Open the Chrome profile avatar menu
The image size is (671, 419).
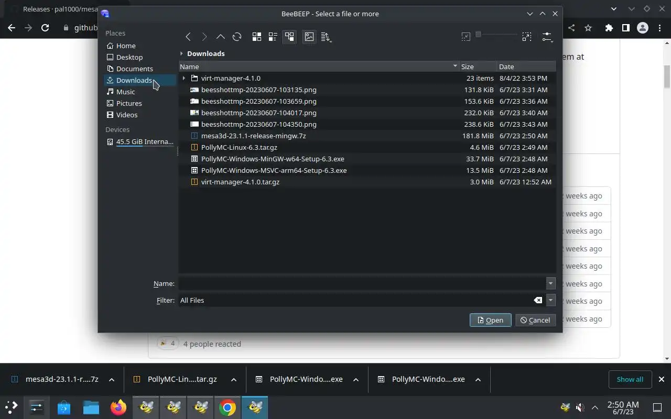[643, 28]
